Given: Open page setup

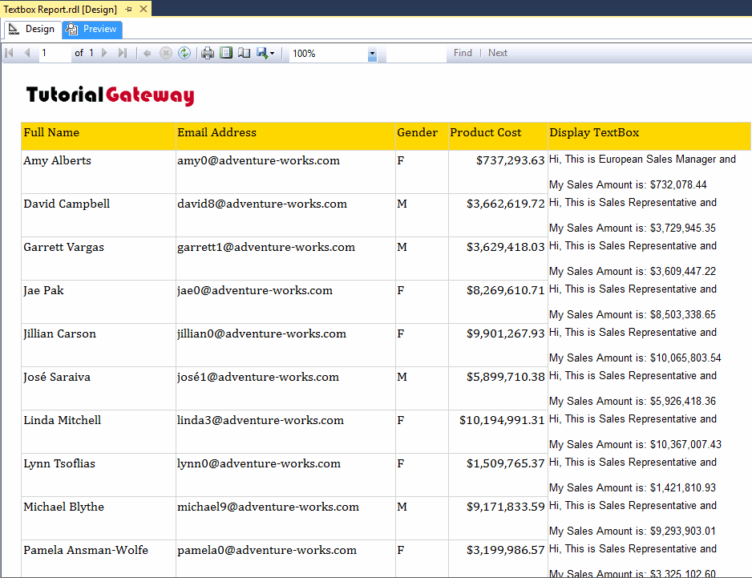Looking at the screenshot, I should point(244,53).
